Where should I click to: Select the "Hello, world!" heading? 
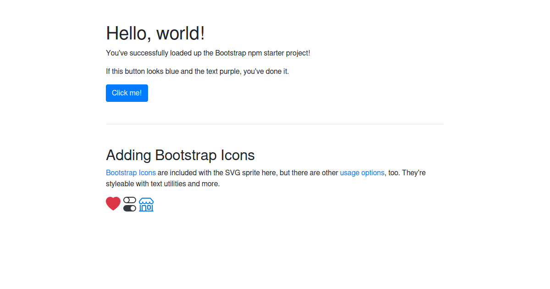(x=155, y=33)
